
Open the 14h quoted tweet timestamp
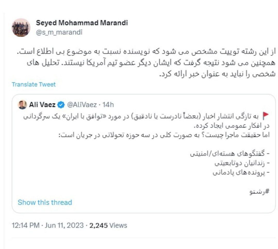click(x=108, y=105)
